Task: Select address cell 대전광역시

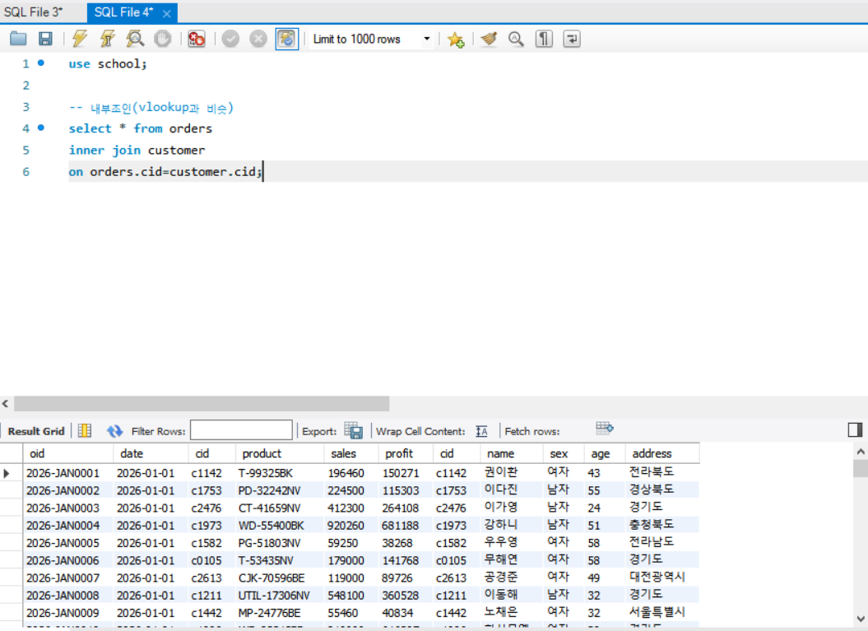Action: coord(662,578)
